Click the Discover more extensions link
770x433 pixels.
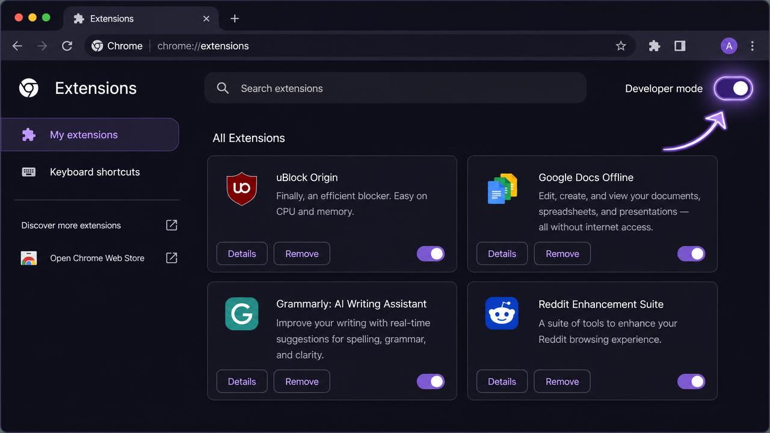tap(71, 226)
